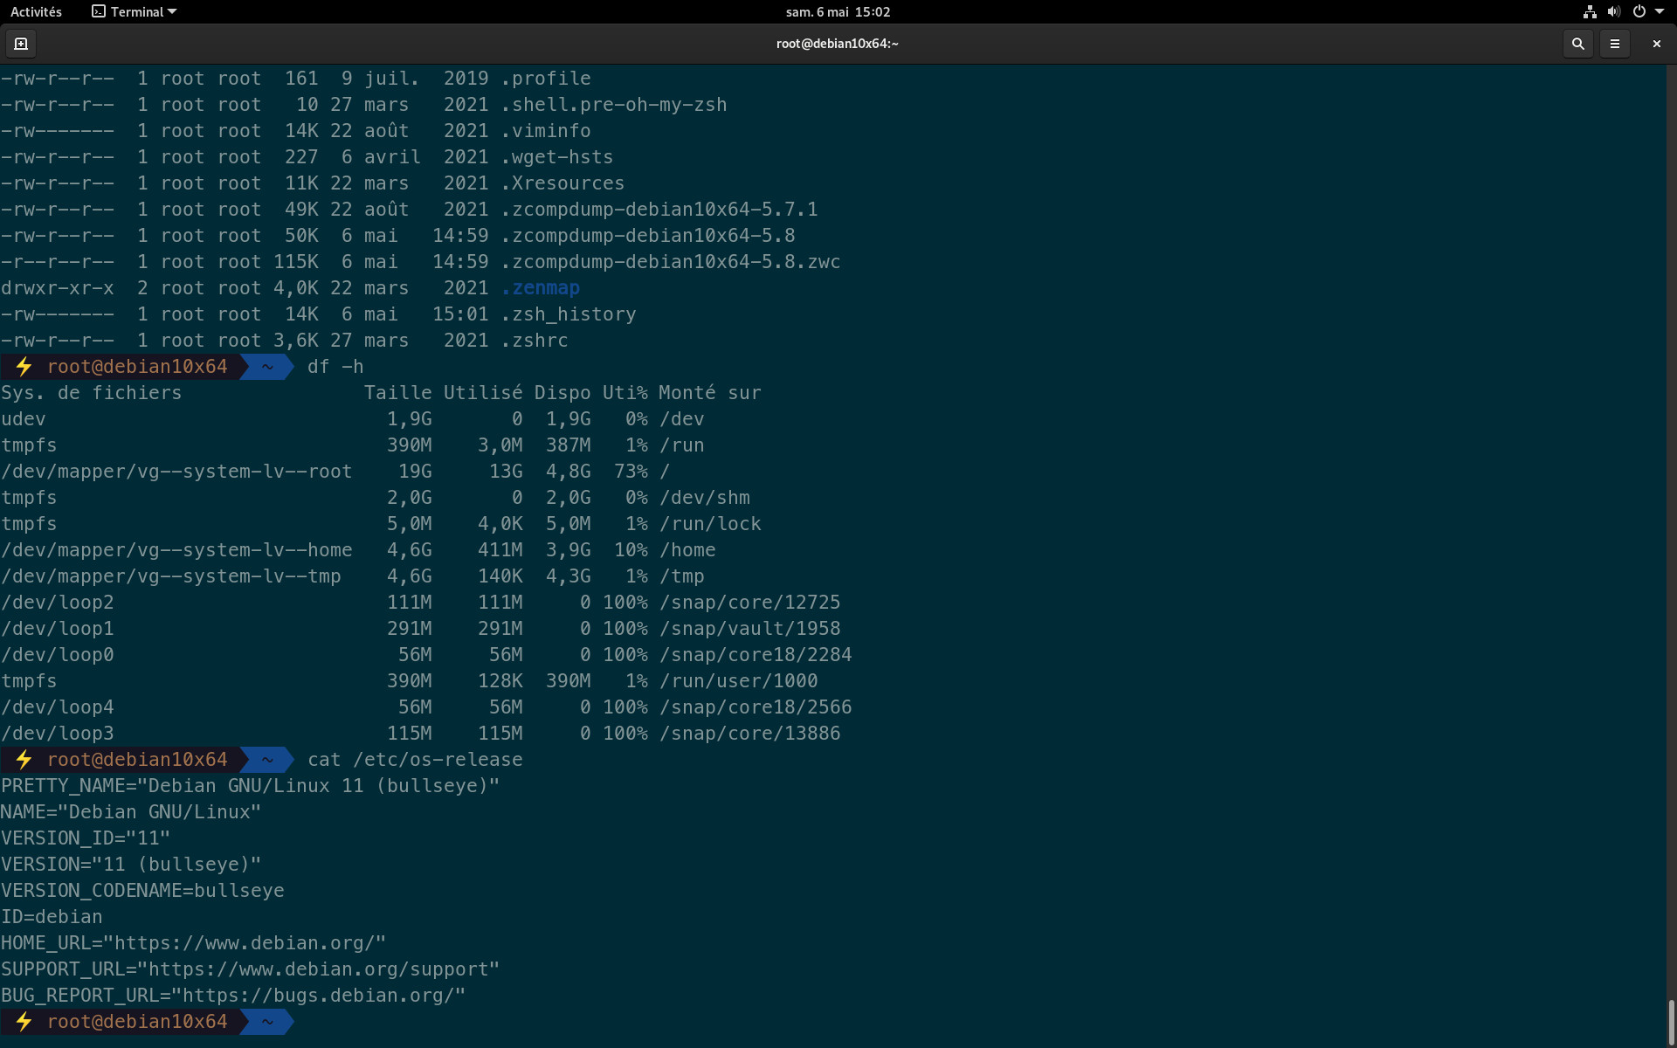Open a new terminal tab

click(21, 44)
